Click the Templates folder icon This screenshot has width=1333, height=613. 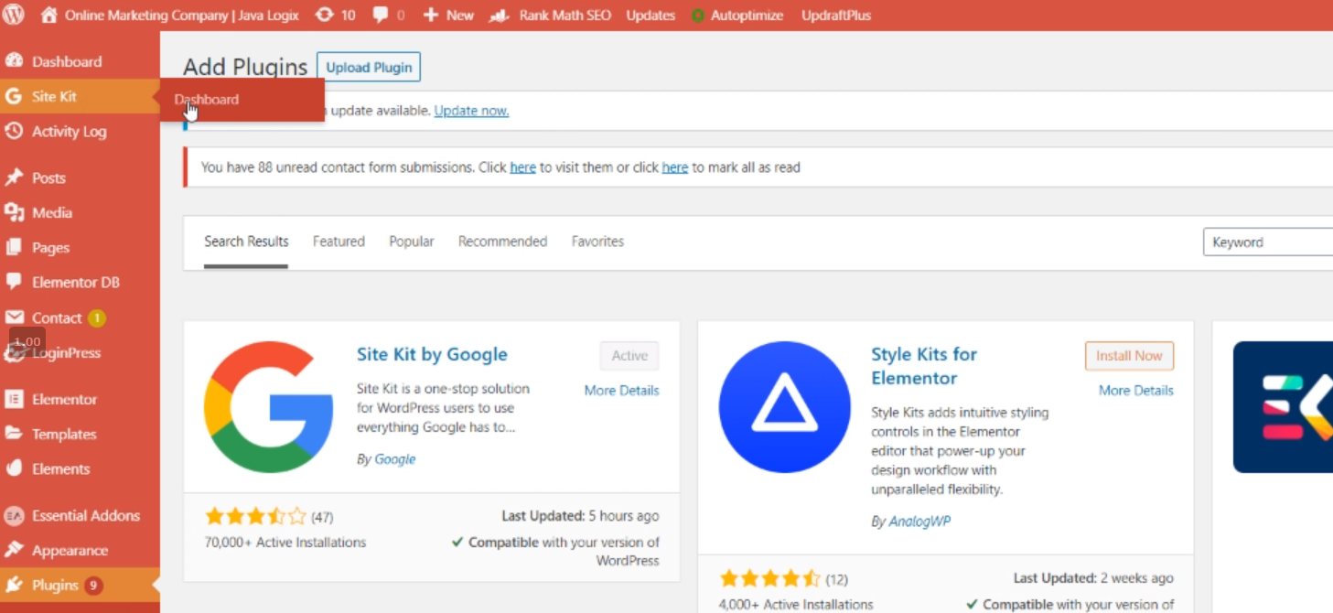coord(14,434)
